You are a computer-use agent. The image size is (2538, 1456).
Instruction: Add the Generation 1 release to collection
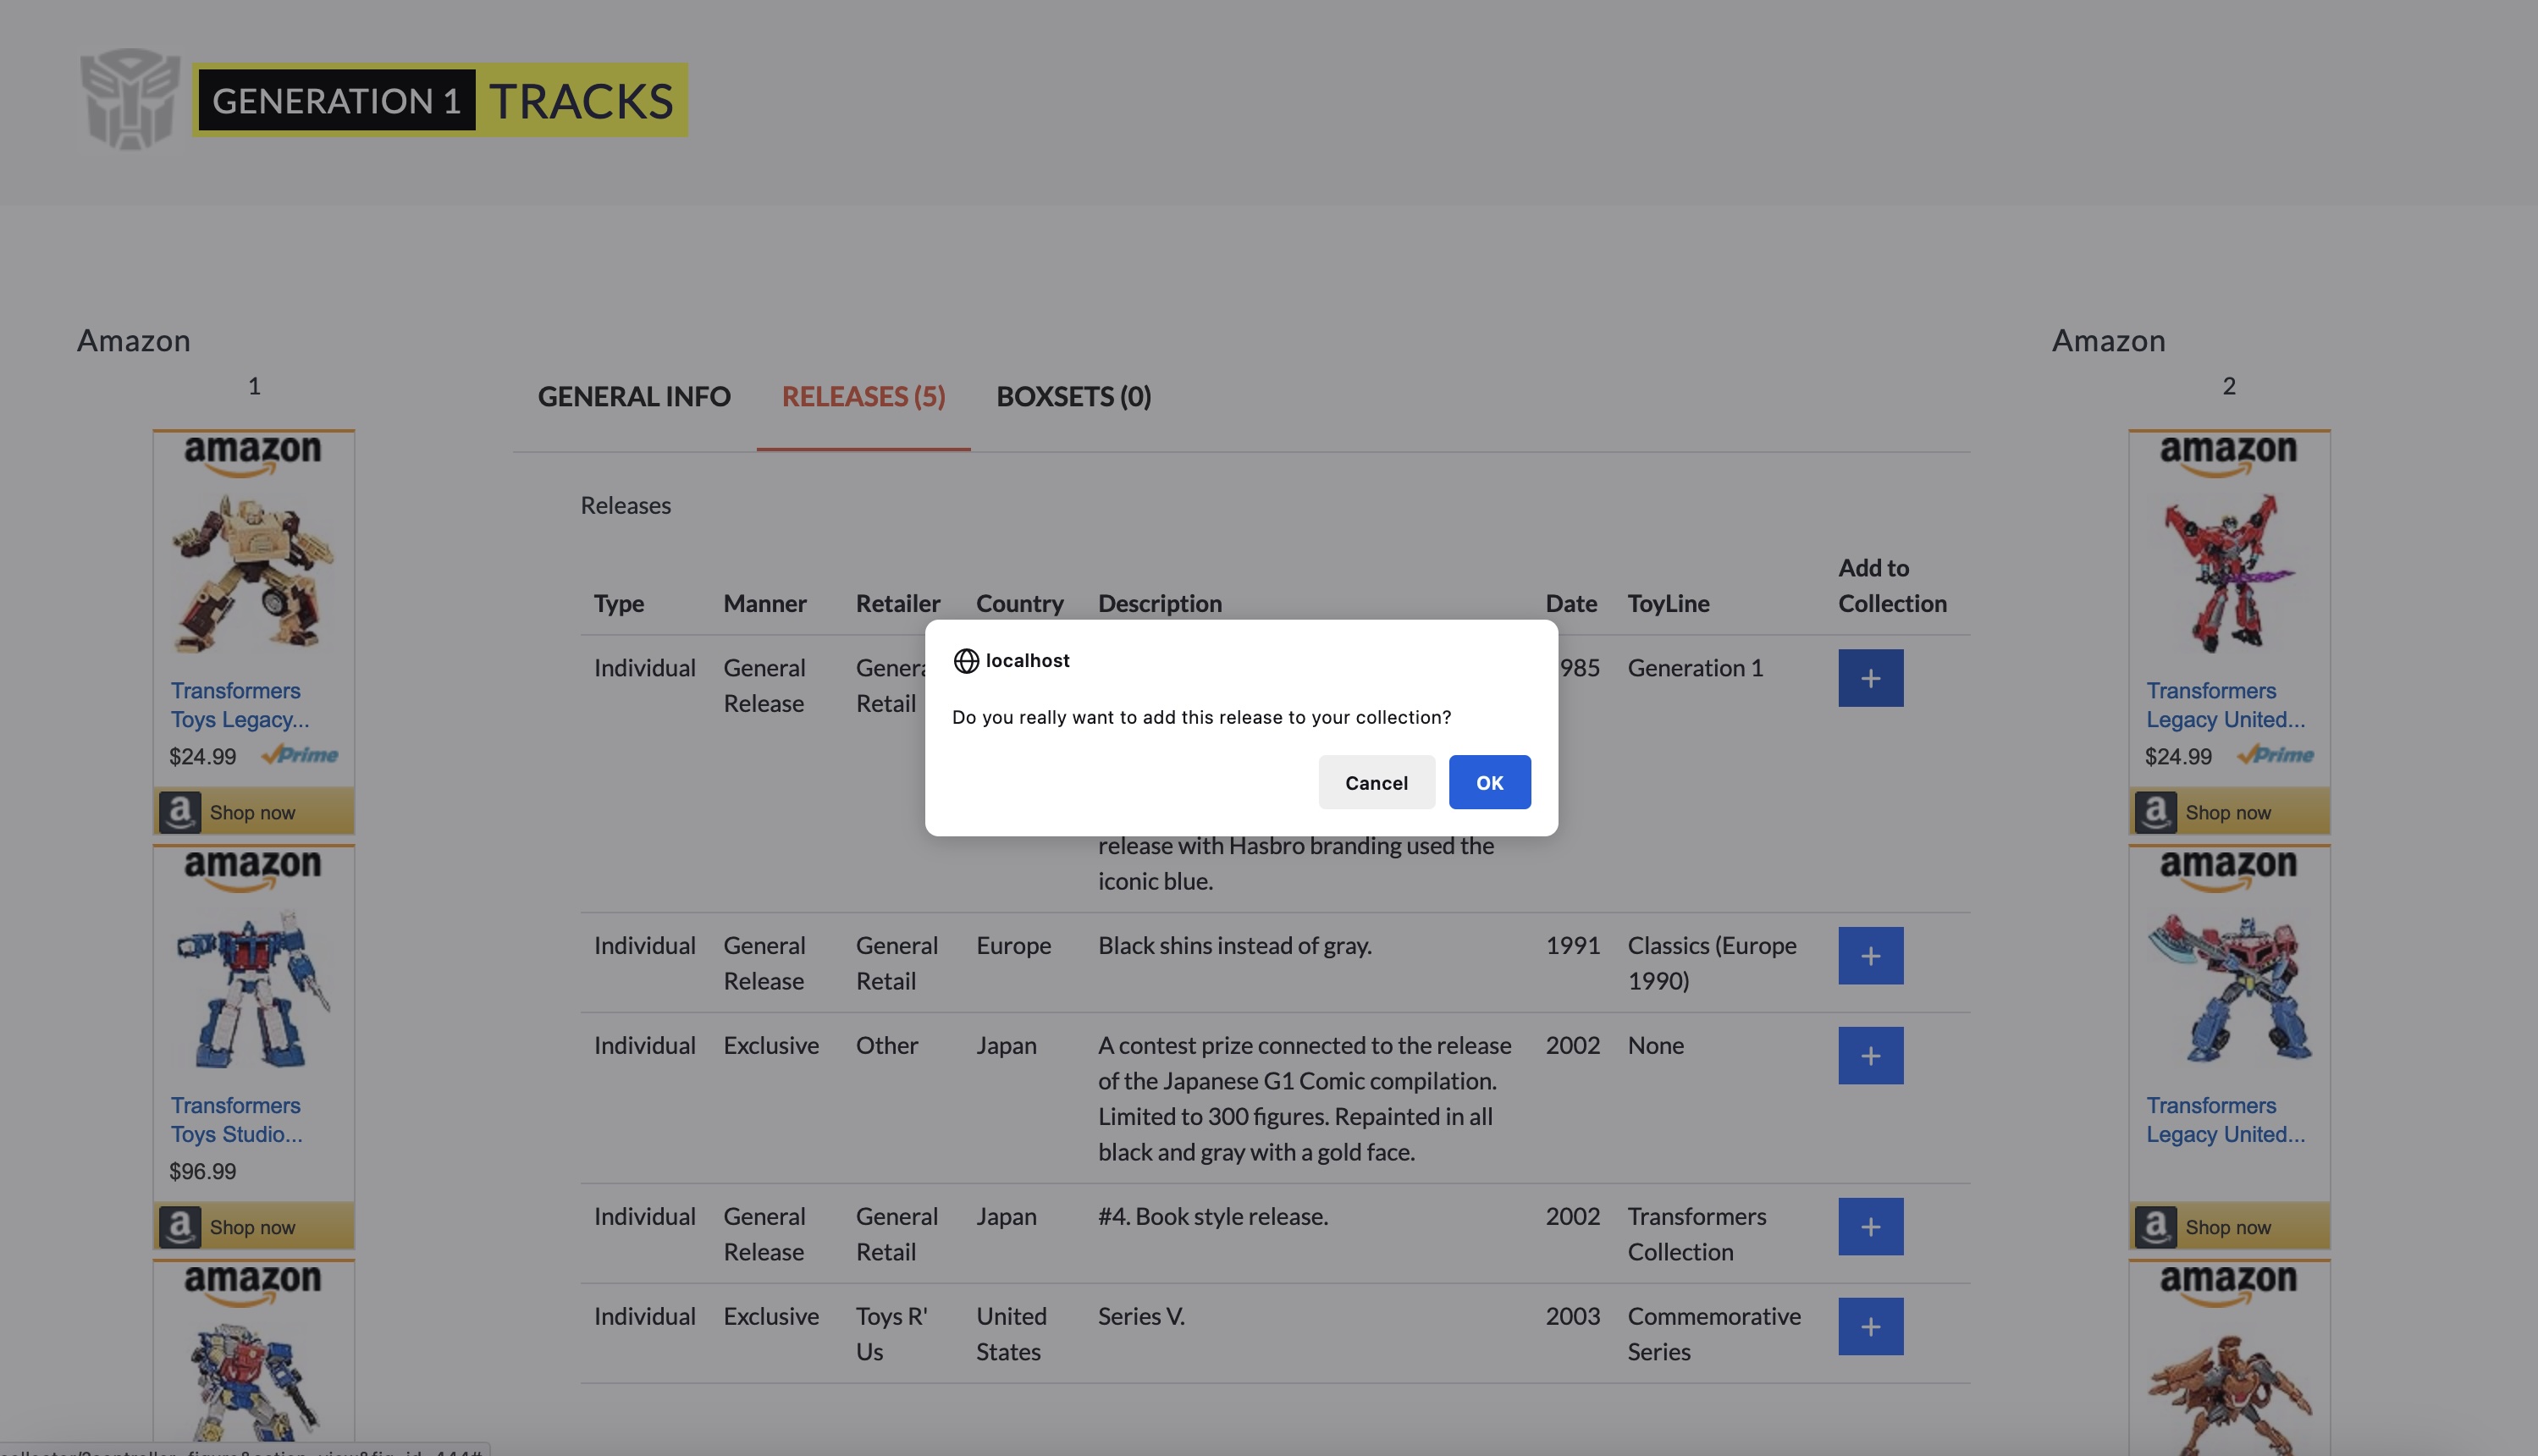(x=1870, y=678)
